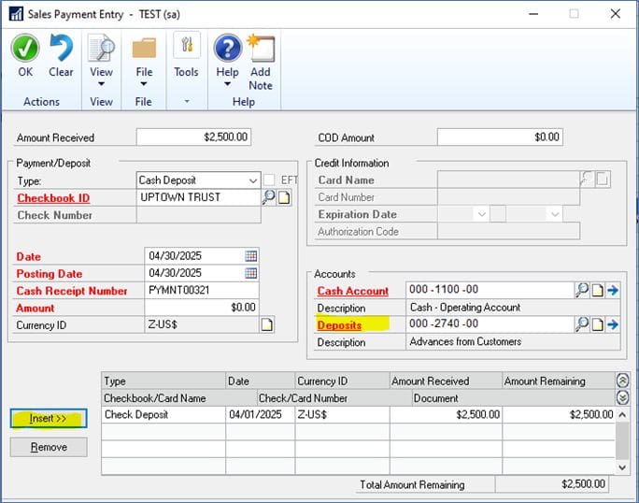
Task: Click the Clear undo arrow icon
Action: tap(61, 49)
